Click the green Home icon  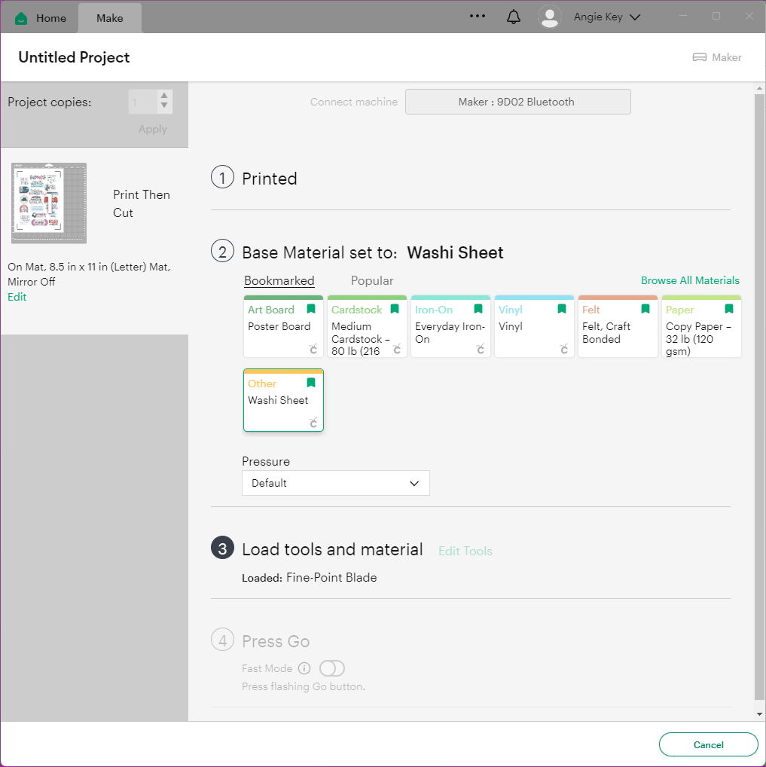point(21,18)
